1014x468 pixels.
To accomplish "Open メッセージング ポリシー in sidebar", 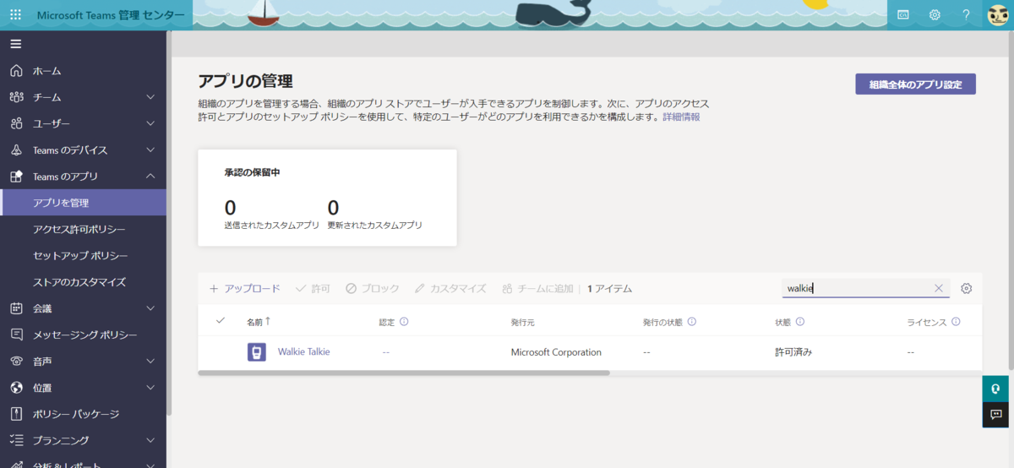I will coord(83,335).
